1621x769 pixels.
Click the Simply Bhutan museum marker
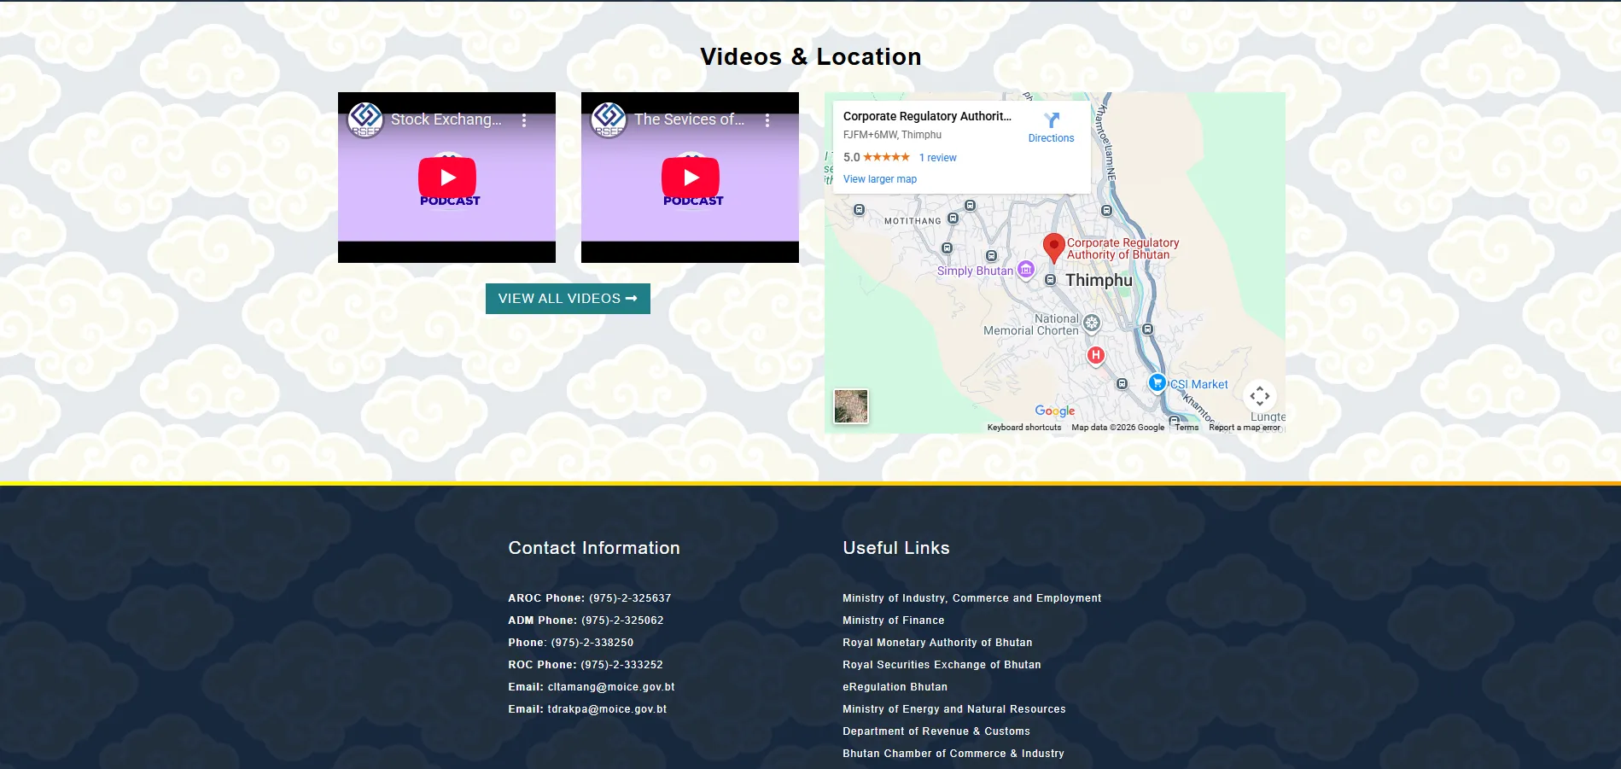[1026, 271]
